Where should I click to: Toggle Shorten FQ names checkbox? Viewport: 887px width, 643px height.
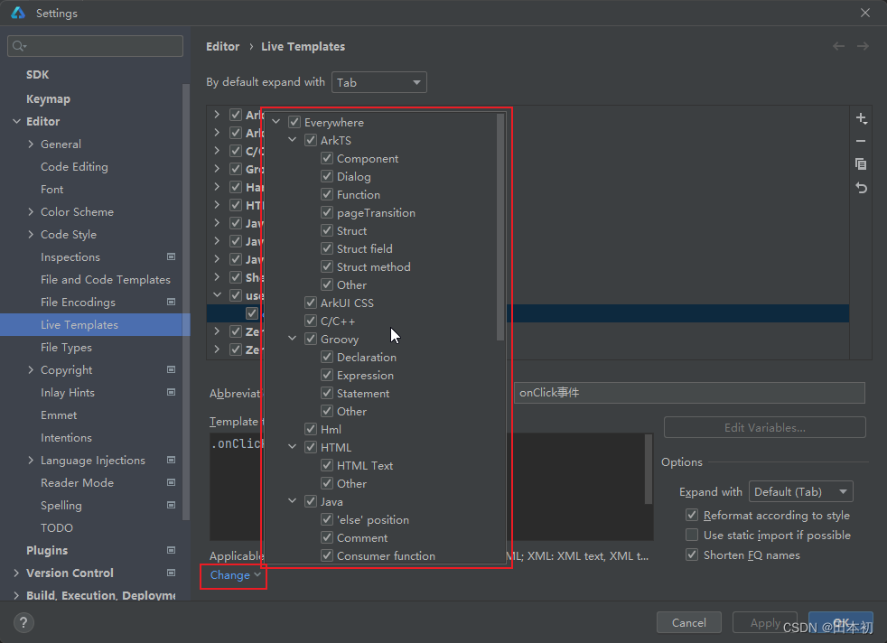point(692,554)
